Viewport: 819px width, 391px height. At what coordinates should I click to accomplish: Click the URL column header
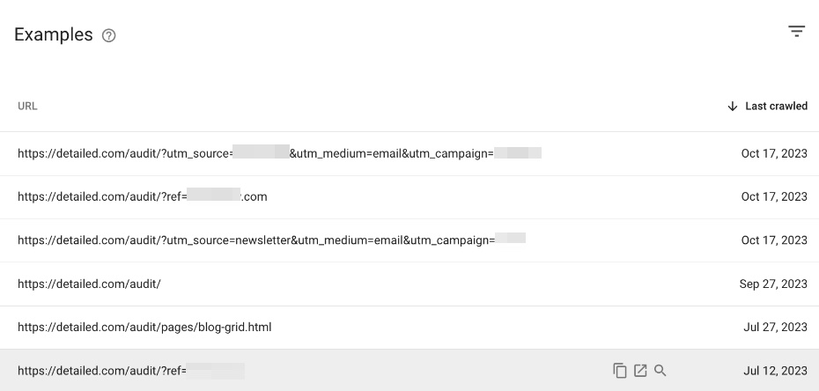coord(27,106)
